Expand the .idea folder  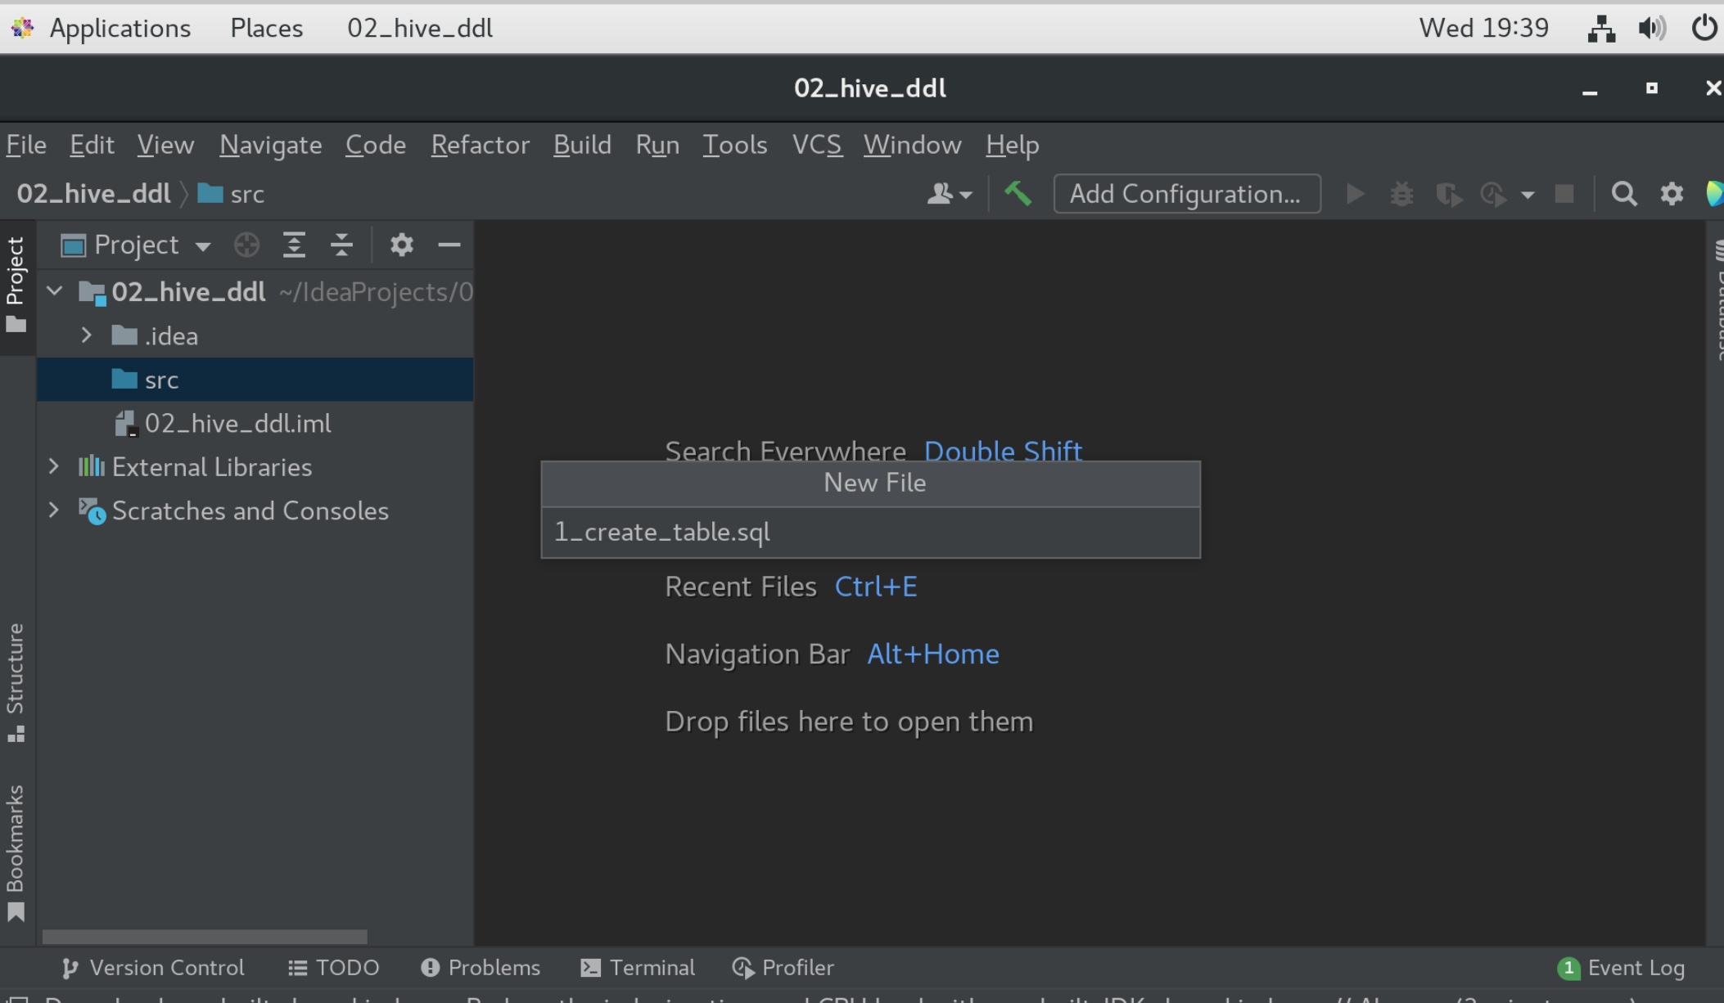pos(86,335)
